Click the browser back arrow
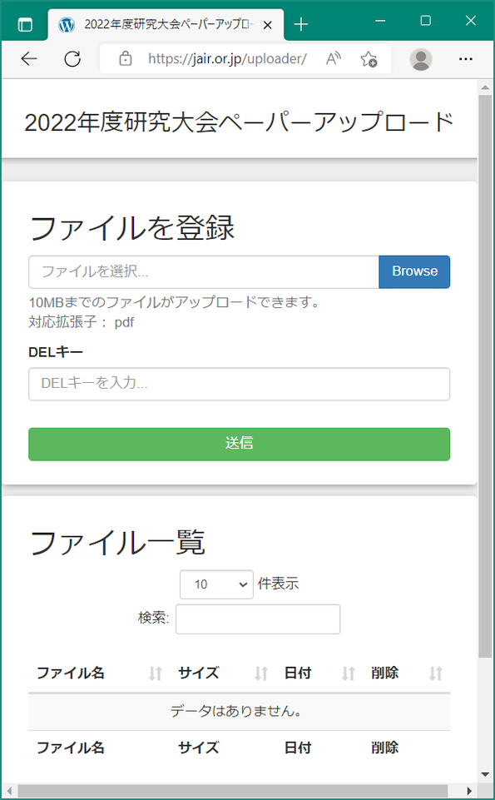 (x=29, y=59)
